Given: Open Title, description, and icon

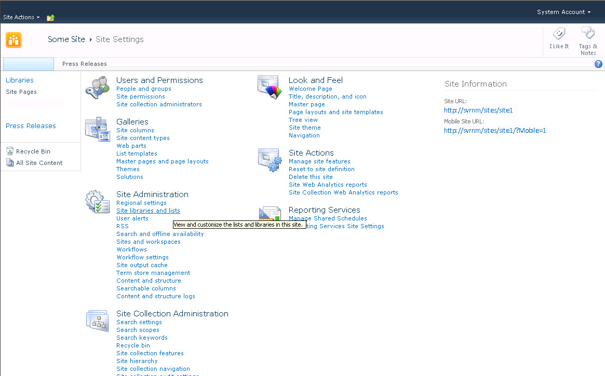Looking at the screenshot, I should pyautogui.click(x=328, y=96).
